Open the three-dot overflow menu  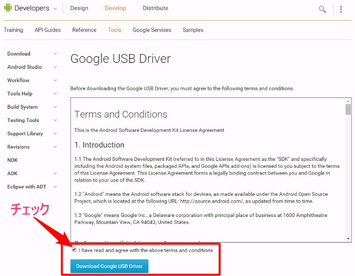(x=341, y=9)
